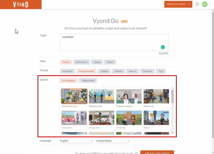Click the scene list scrollbar down arrow
Image resolution: width=214 pixels, height=154 pixels.
172,133
